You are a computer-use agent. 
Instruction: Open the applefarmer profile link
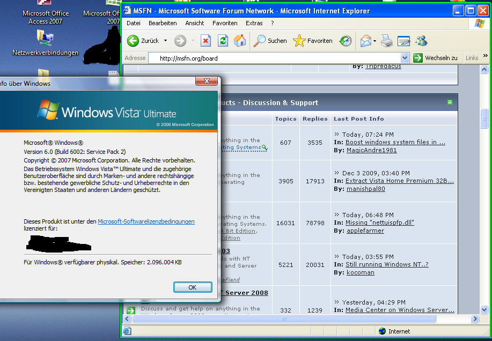(365, 231)
